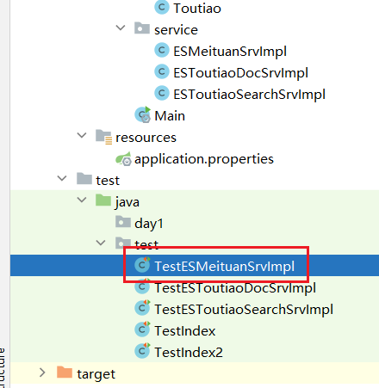Image resolution: width=379 pixels, height=388 pixels.
Task: Collapse the resources folder
Action: point(82,135)
